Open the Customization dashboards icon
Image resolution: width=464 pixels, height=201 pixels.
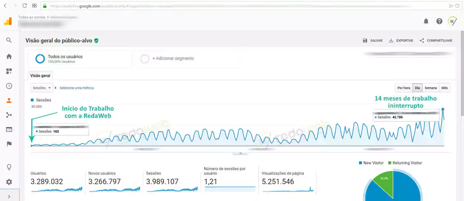[9, 71]
